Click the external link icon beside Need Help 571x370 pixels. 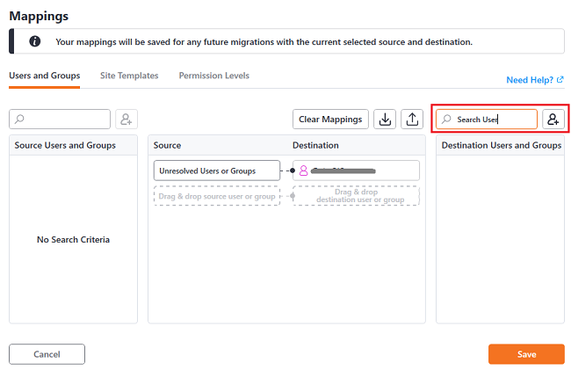pyautogui.click(x=560, y=80)
